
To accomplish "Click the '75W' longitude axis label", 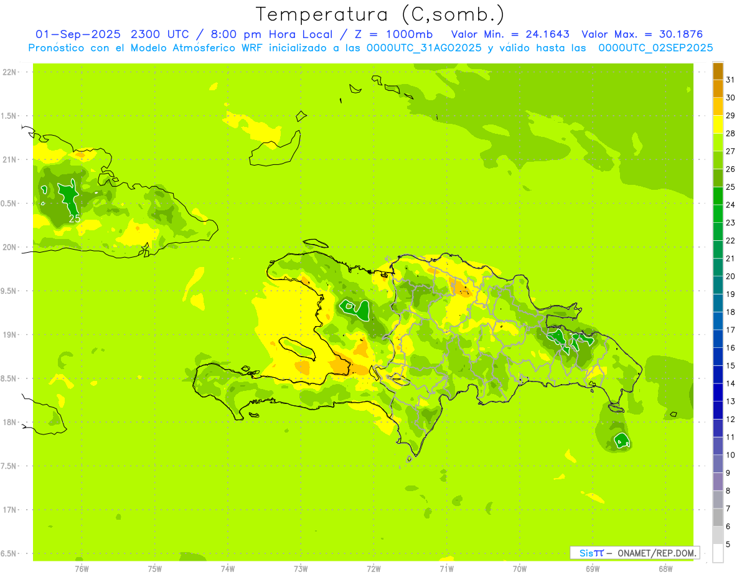I will (x=155, y=569).
